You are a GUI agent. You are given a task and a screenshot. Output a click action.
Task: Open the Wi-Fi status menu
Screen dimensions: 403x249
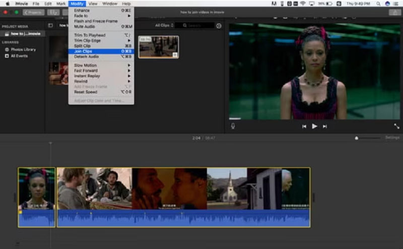(x=303, y=4)
